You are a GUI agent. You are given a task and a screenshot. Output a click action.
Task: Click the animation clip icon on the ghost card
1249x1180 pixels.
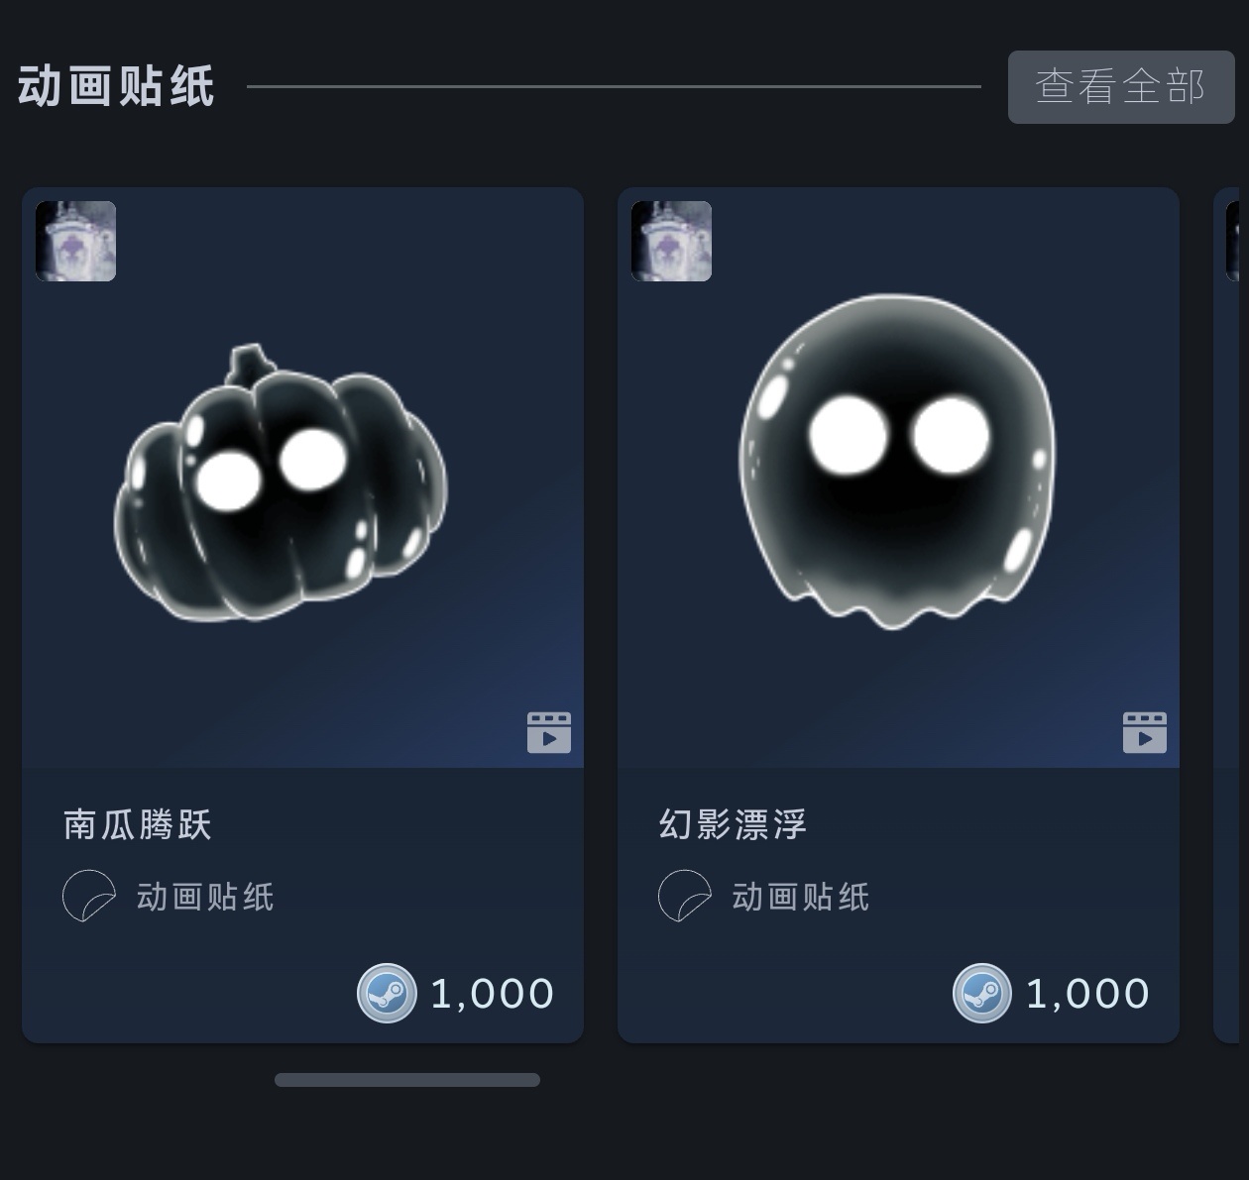[1145, 732]
